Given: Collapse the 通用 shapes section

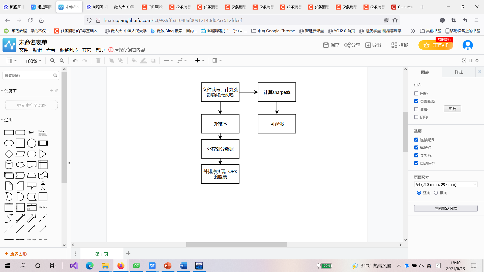Looking at the screenshot, I should pos(8,120).
